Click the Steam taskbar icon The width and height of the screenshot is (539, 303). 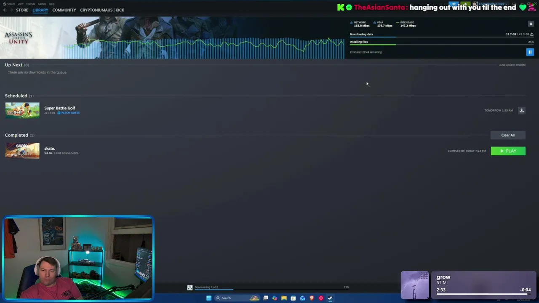330,298
